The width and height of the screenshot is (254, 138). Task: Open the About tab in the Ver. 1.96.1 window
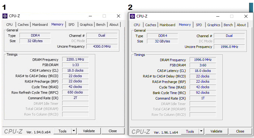[x=241, y=25]
